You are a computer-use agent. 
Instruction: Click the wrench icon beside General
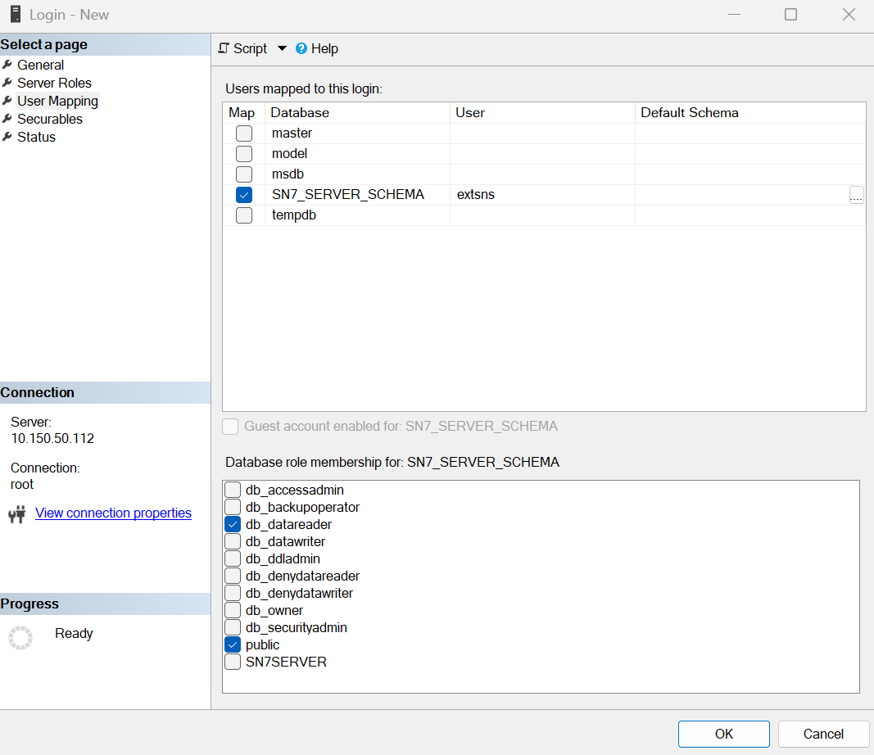9,65
